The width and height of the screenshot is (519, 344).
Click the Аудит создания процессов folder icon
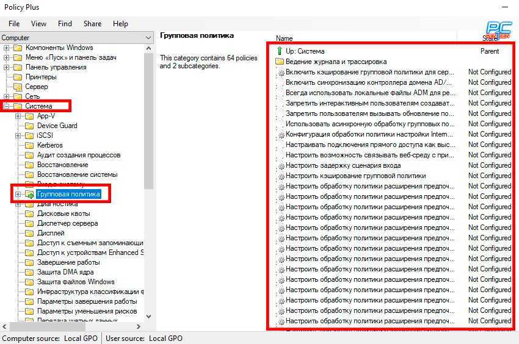pyautogui.click(x=29, y=155)
